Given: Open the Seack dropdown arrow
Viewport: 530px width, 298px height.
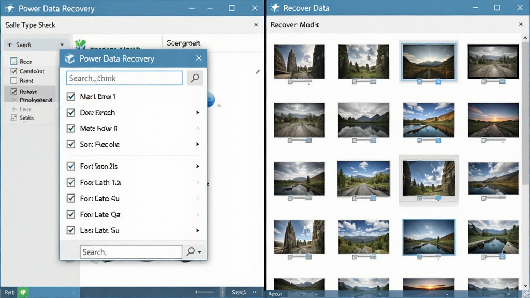Looking at the screenshot, I should click(62, 44).
